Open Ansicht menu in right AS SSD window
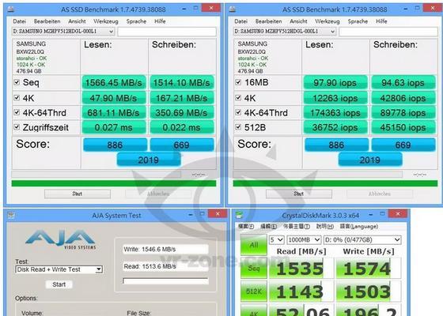 coord(298,21)
